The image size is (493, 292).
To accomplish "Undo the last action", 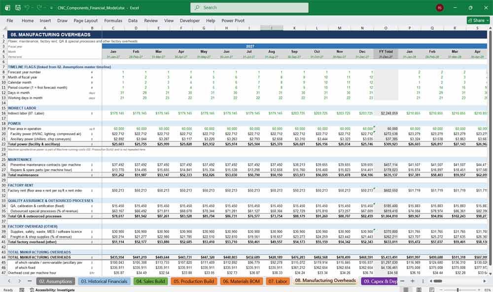I will 27,7.
